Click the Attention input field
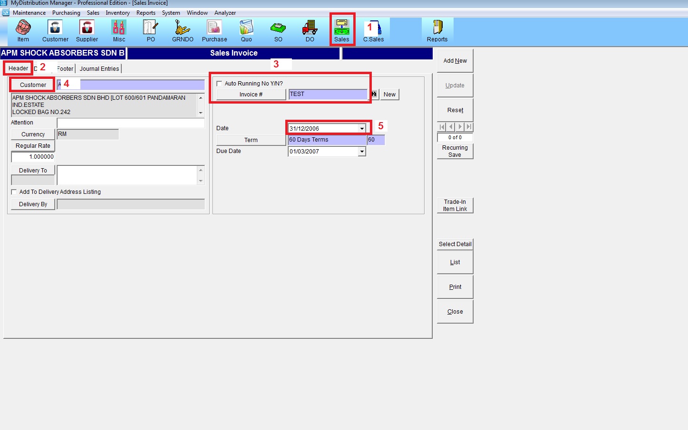Viewport: 688px width, 430px height. point(130,123)
